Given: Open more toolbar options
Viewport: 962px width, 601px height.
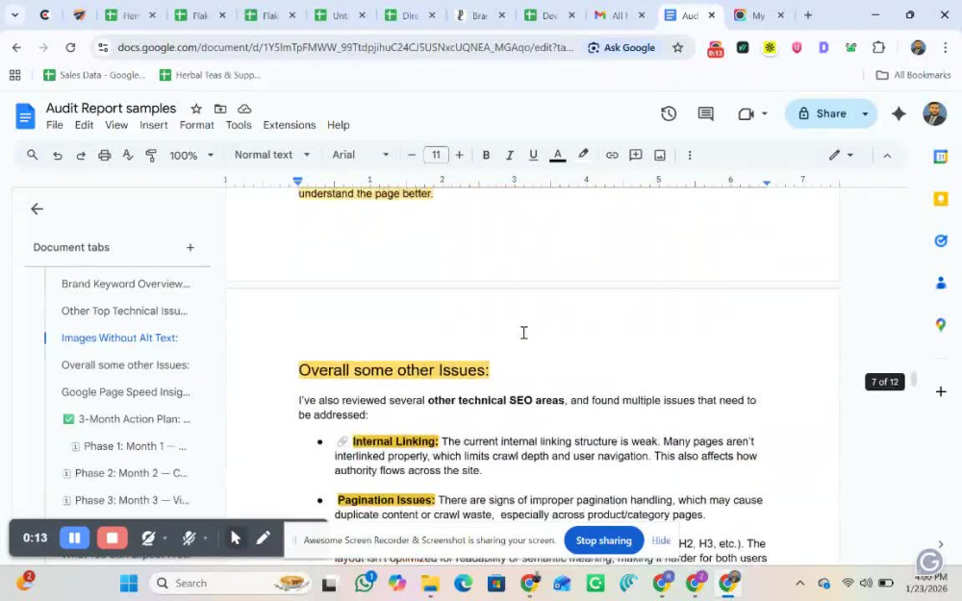Looking at the screenshot, I should 690,155.
